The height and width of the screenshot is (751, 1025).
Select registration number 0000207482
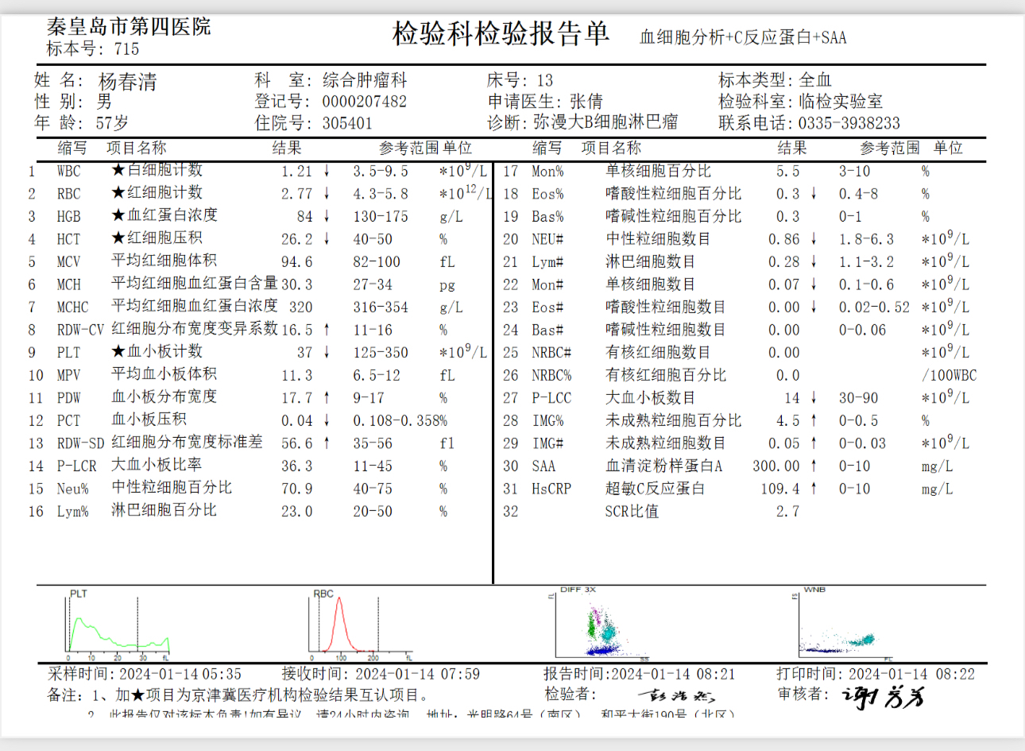364,102
